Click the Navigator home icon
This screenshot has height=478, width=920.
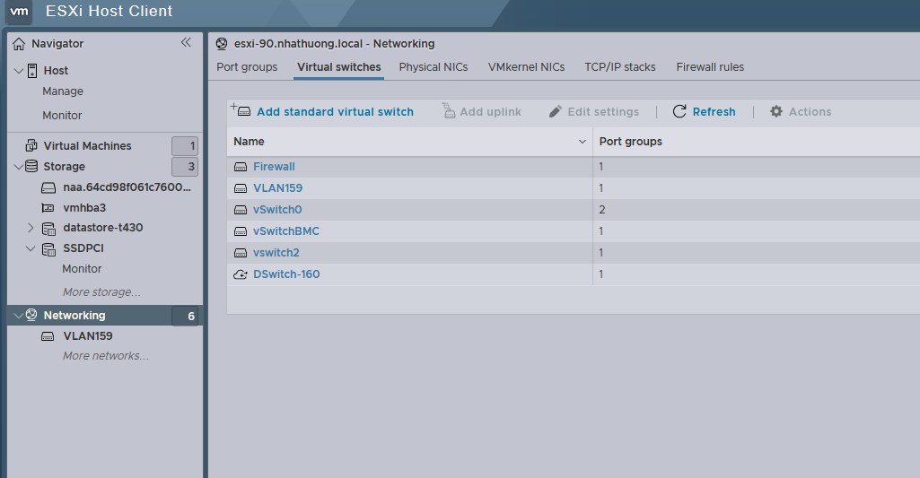tap(19, 44)
